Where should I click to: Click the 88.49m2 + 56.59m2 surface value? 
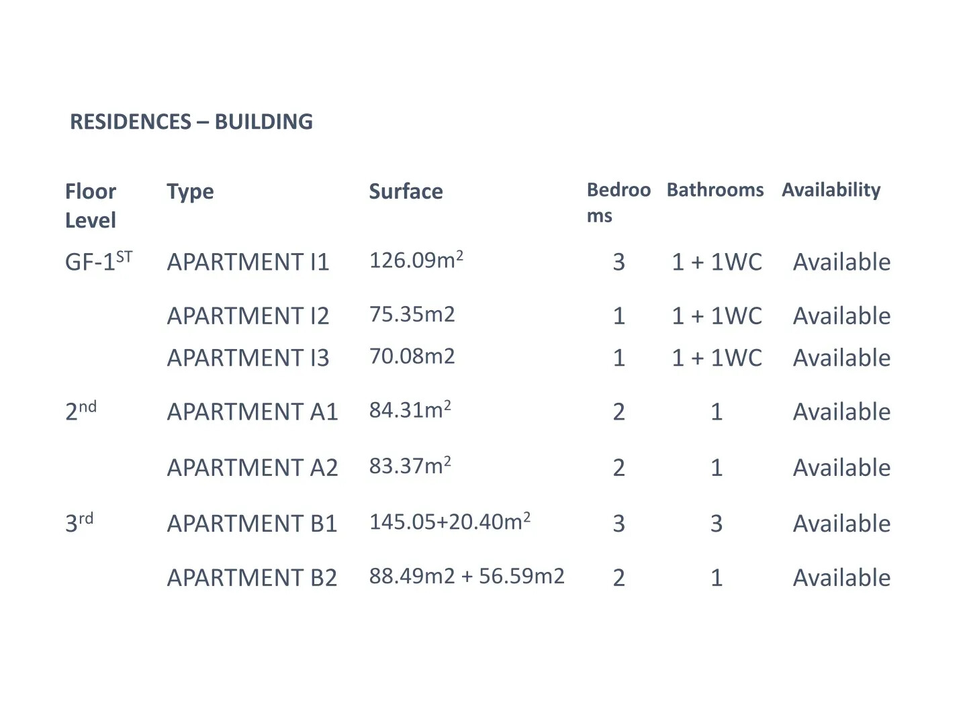(467, 576)
